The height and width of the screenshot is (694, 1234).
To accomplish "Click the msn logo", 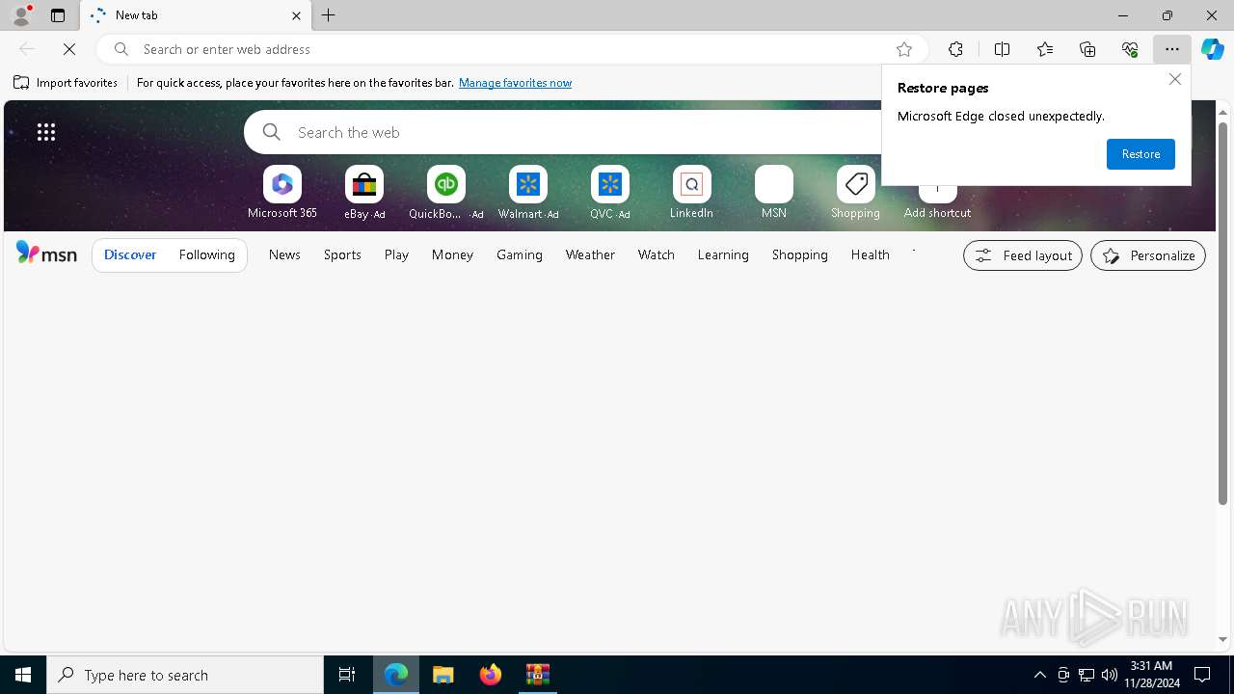I will tap(46, 254).
